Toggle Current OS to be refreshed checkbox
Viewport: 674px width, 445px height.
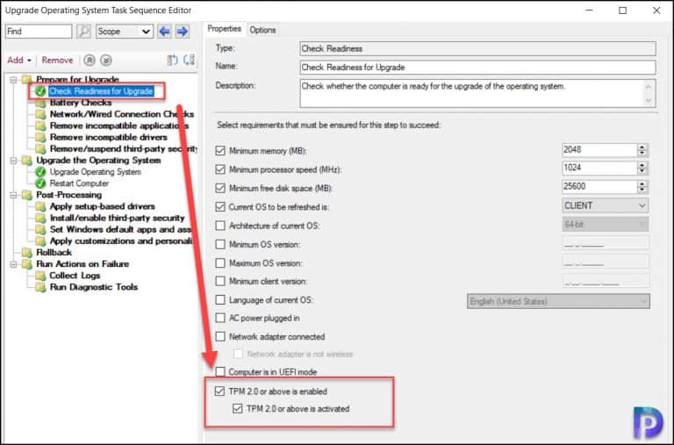point(220,207)
